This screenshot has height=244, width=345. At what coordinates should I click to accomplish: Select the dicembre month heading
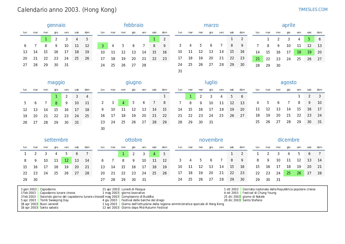point(288,140)
